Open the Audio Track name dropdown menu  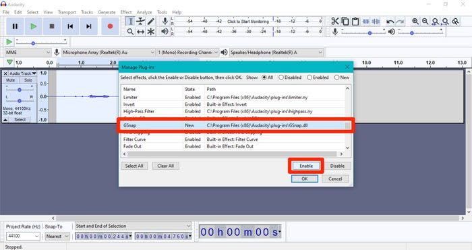pyautogui.click(x=22, y=73)
